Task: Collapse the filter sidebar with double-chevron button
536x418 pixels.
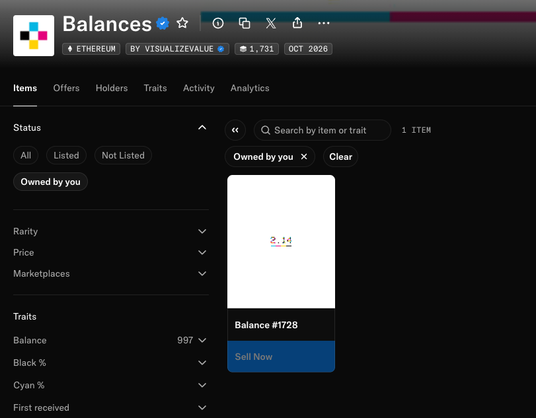Action: click(x=235, y=130)
